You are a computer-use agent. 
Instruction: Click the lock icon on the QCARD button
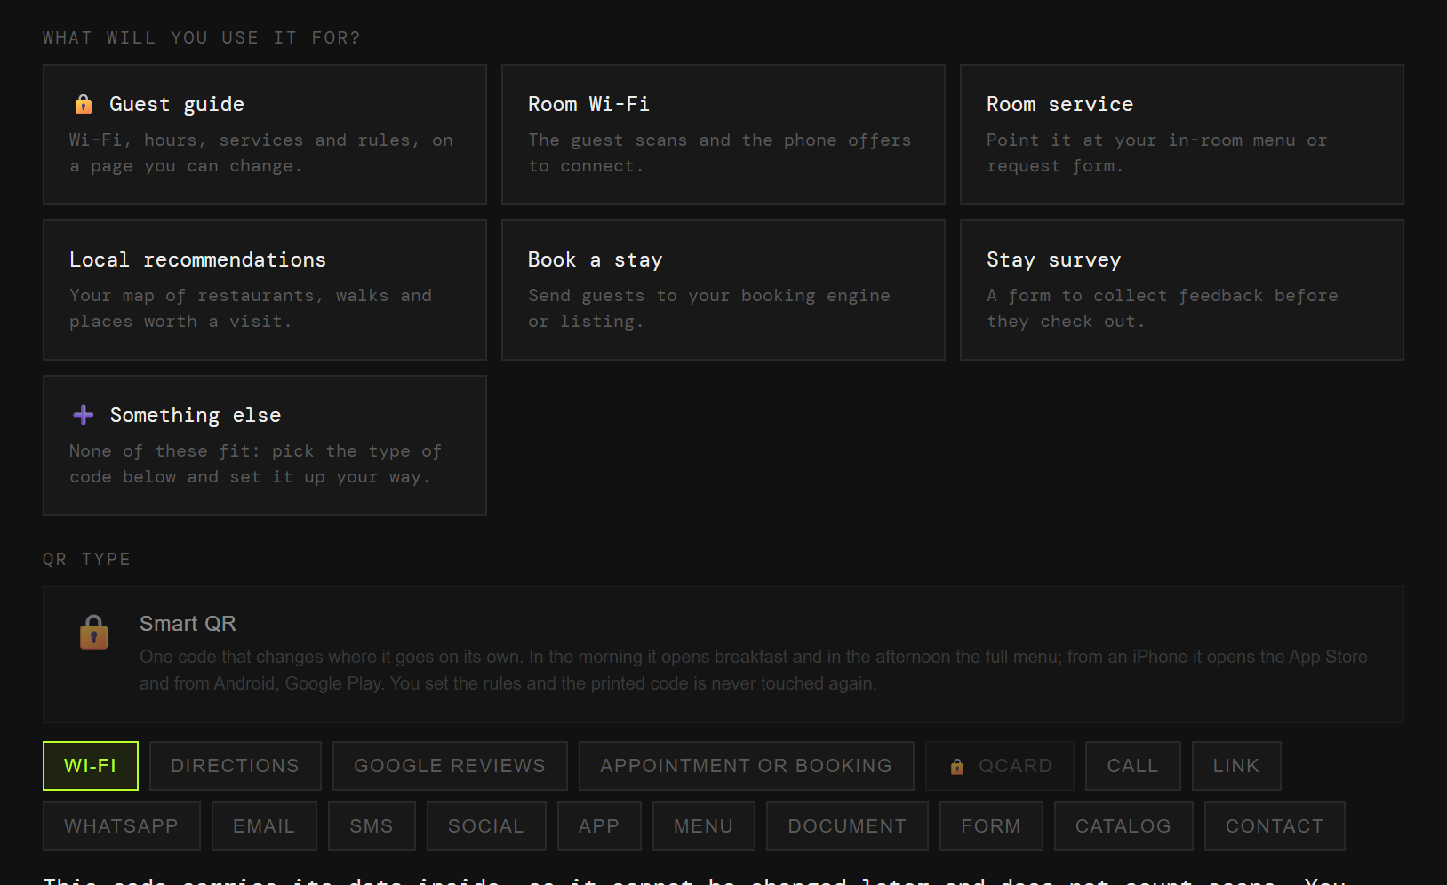tap(957, 766)
